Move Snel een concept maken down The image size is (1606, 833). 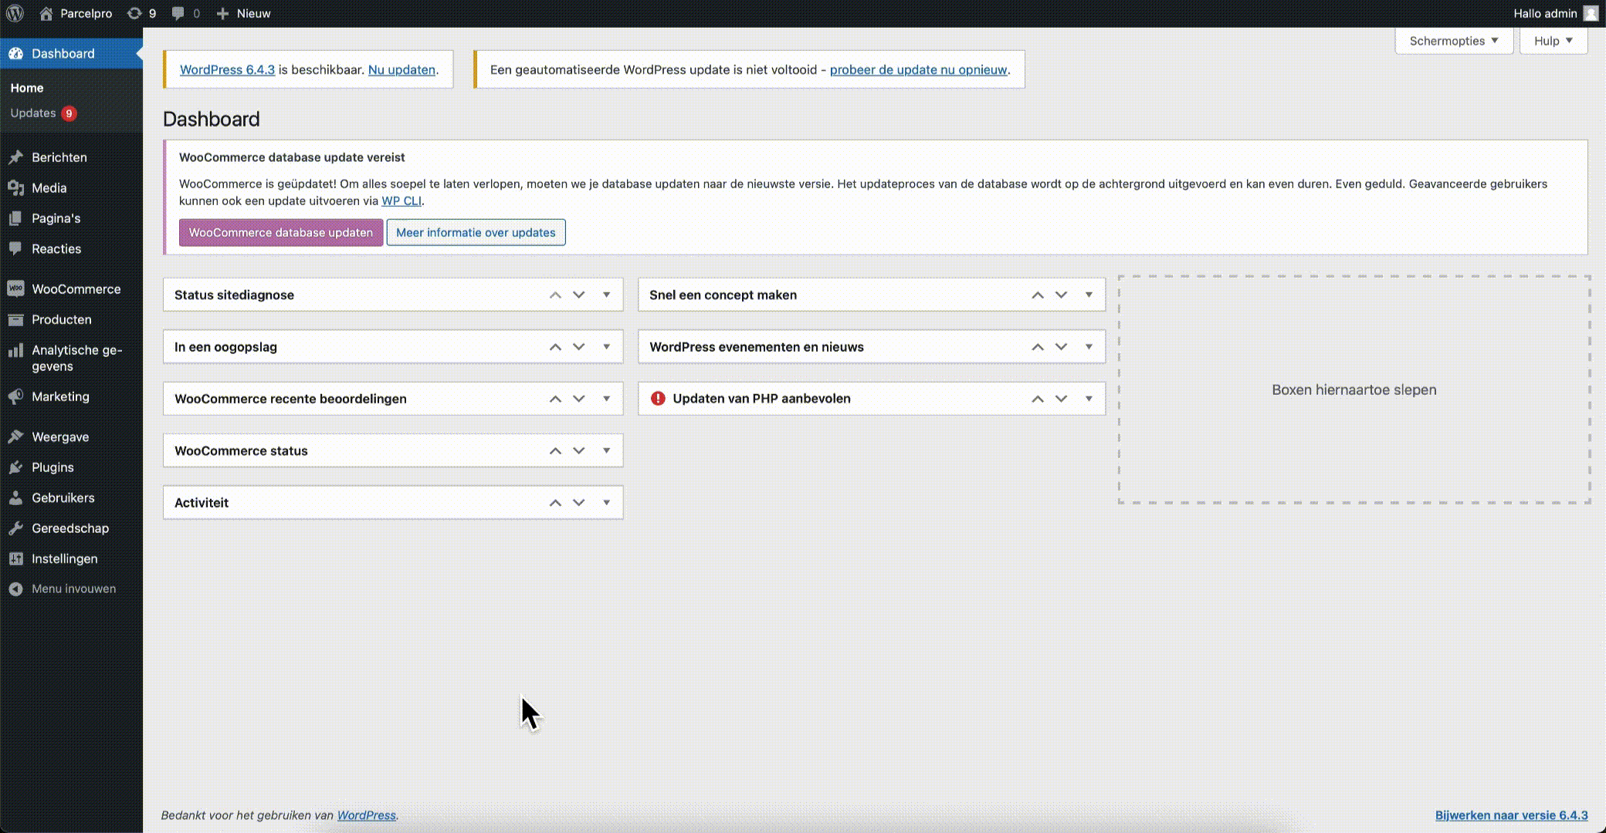1062,295
